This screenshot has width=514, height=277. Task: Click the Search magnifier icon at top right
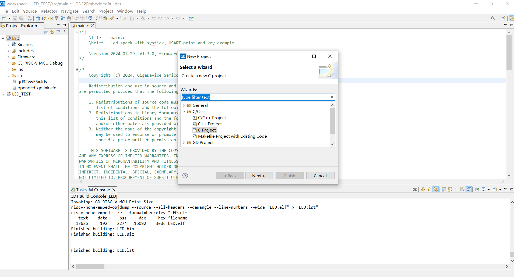coord(493,18)
